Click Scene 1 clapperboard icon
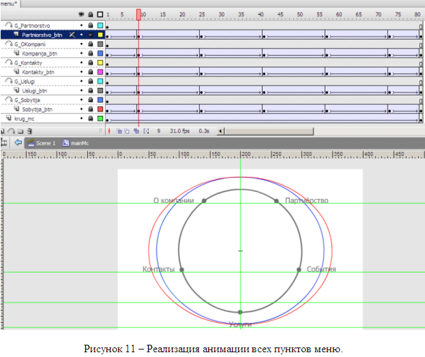This screenshot has height=357, width=425. 31,143
